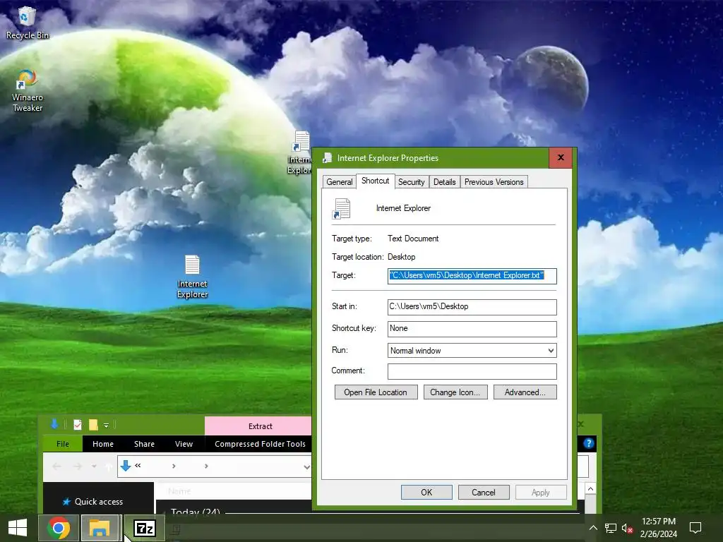The height and width of the screenshot is (542, 723).
Task: Click the star icon next to Quick access
Action: click(x=66, y=502)
